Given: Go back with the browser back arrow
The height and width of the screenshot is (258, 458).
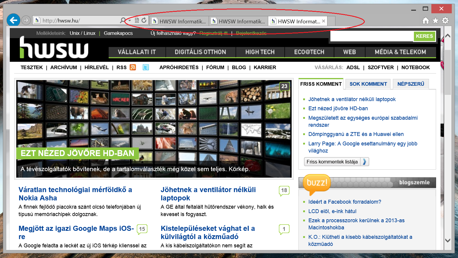Looking at the screenshot, I should click(x=13, y=20).
